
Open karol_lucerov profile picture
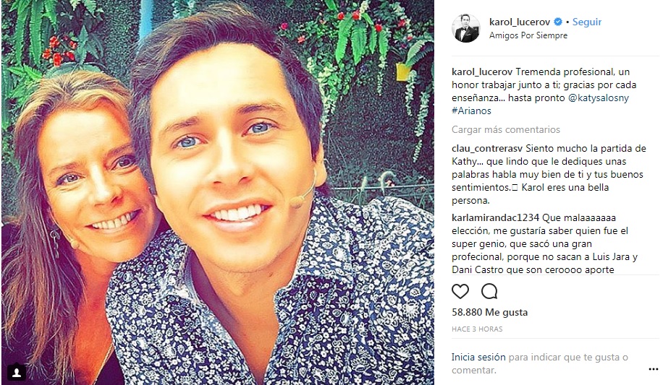(466, 28)
